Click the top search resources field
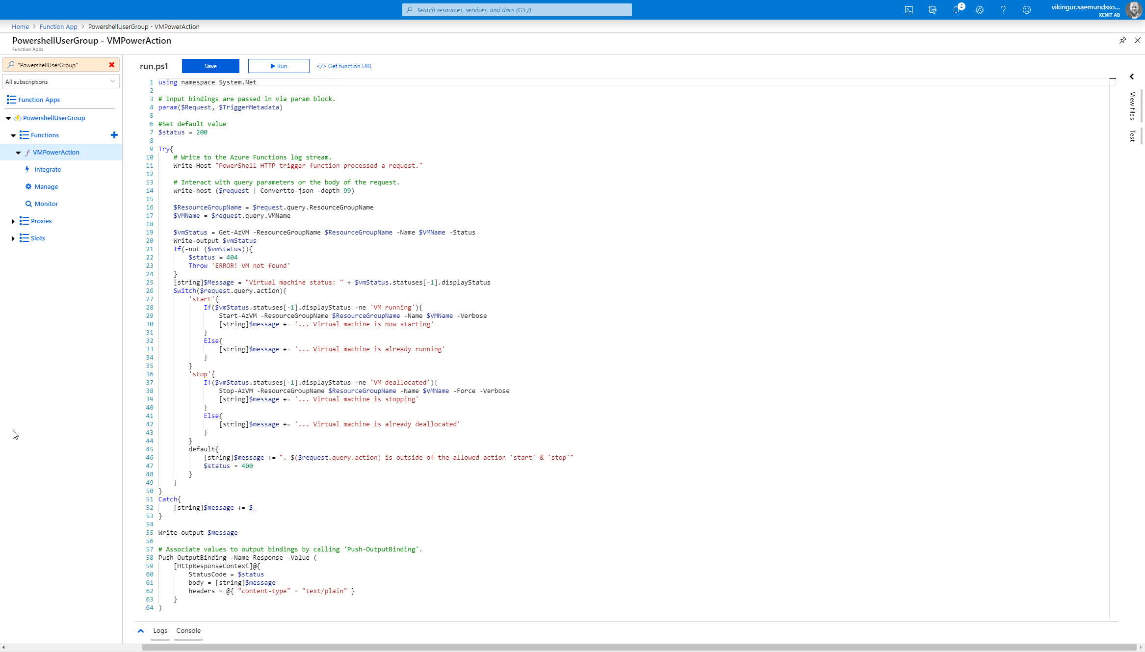This screenshot has height=652, width=1145. [517, 10]
